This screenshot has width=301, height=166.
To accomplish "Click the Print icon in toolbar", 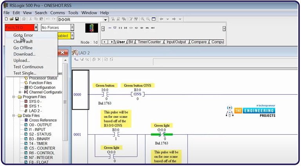I will click(24, 19).
